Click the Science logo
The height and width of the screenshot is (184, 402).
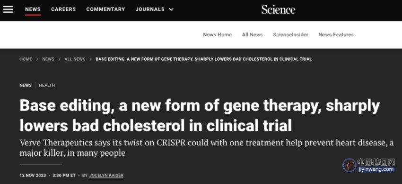(x=278, y=10)
